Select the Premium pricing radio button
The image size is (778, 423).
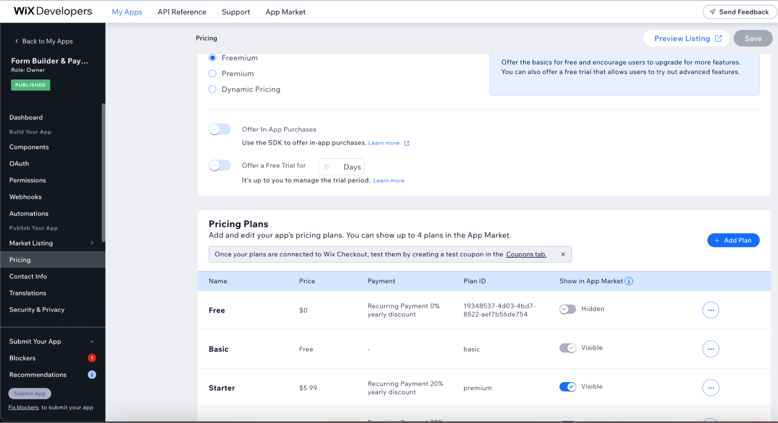click(x=213, y=74)
